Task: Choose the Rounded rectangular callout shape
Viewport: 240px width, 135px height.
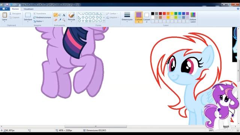Action: point(94,21)
